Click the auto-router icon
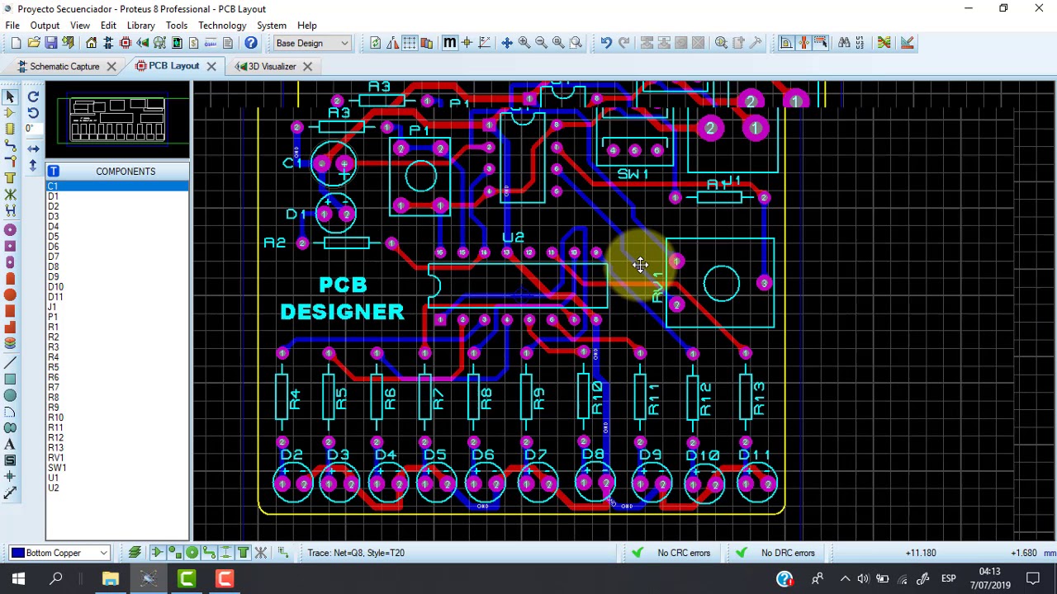The image size is (1057, 594). click(884, 43)
